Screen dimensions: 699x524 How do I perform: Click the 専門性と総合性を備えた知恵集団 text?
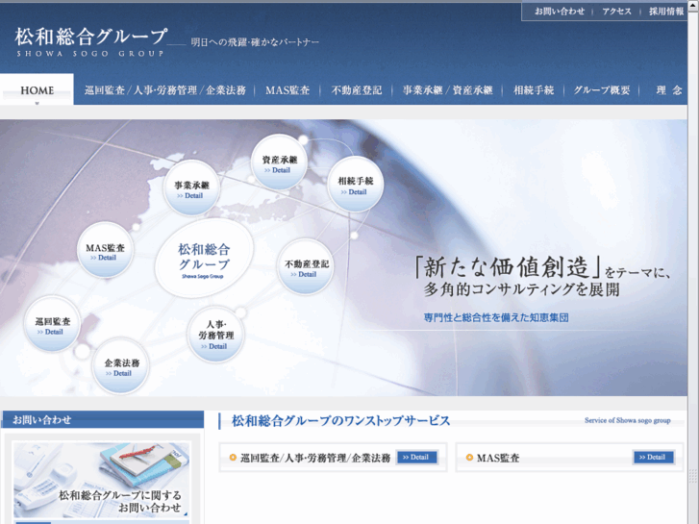(496, 317)
